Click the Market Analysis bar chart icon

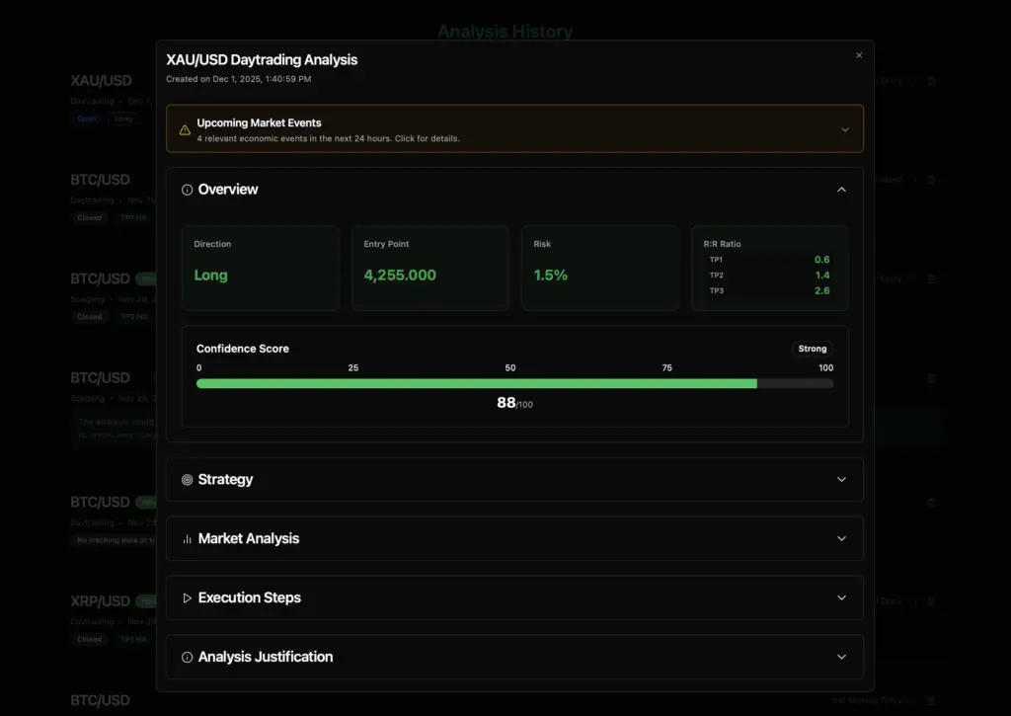click(x=187, y=539)
